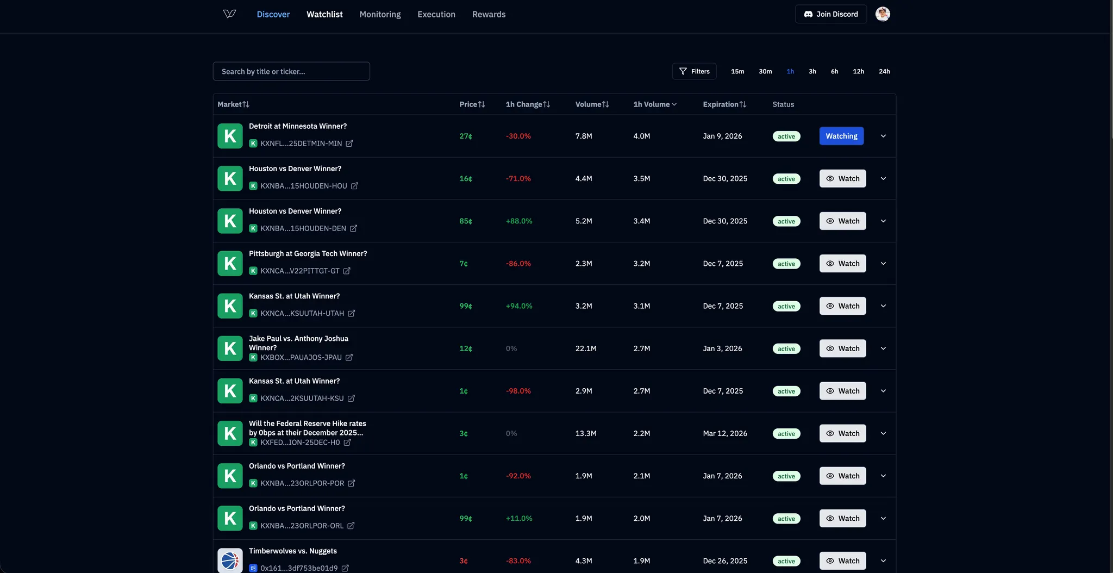Open external link for KXNBA...15HOUDEN-HOU ticker
This screenshot has height=573, width=1113.
354,186
